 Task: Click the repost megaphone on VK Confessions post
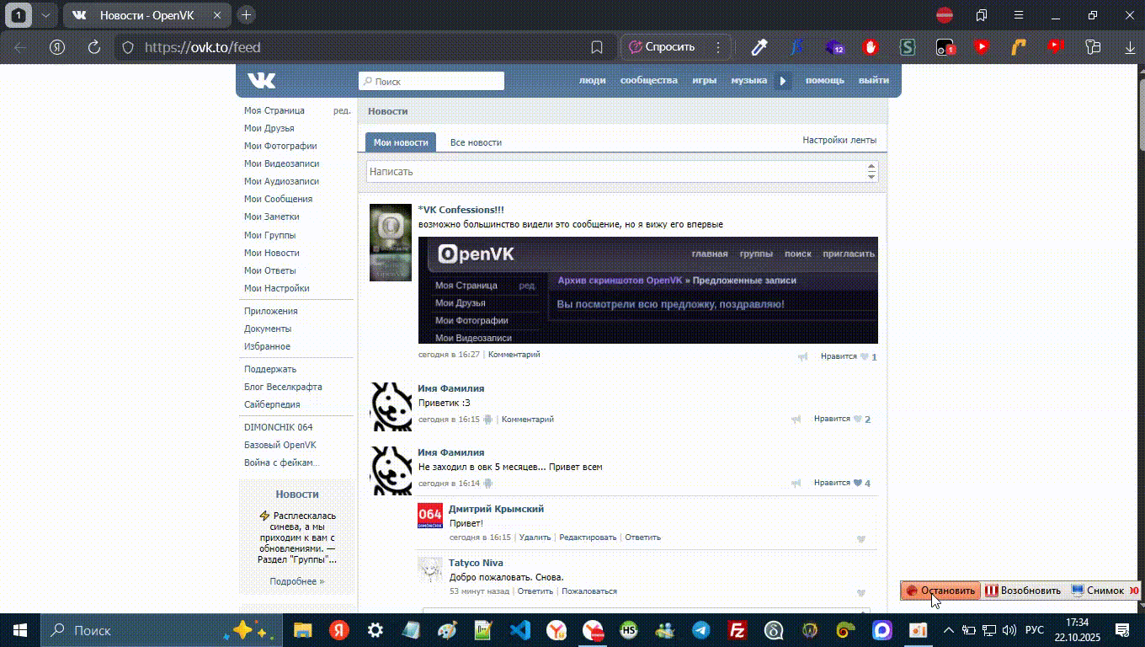[803, 356]
